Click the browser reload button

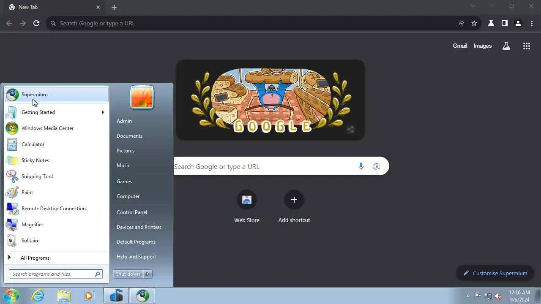pos(36,23)
